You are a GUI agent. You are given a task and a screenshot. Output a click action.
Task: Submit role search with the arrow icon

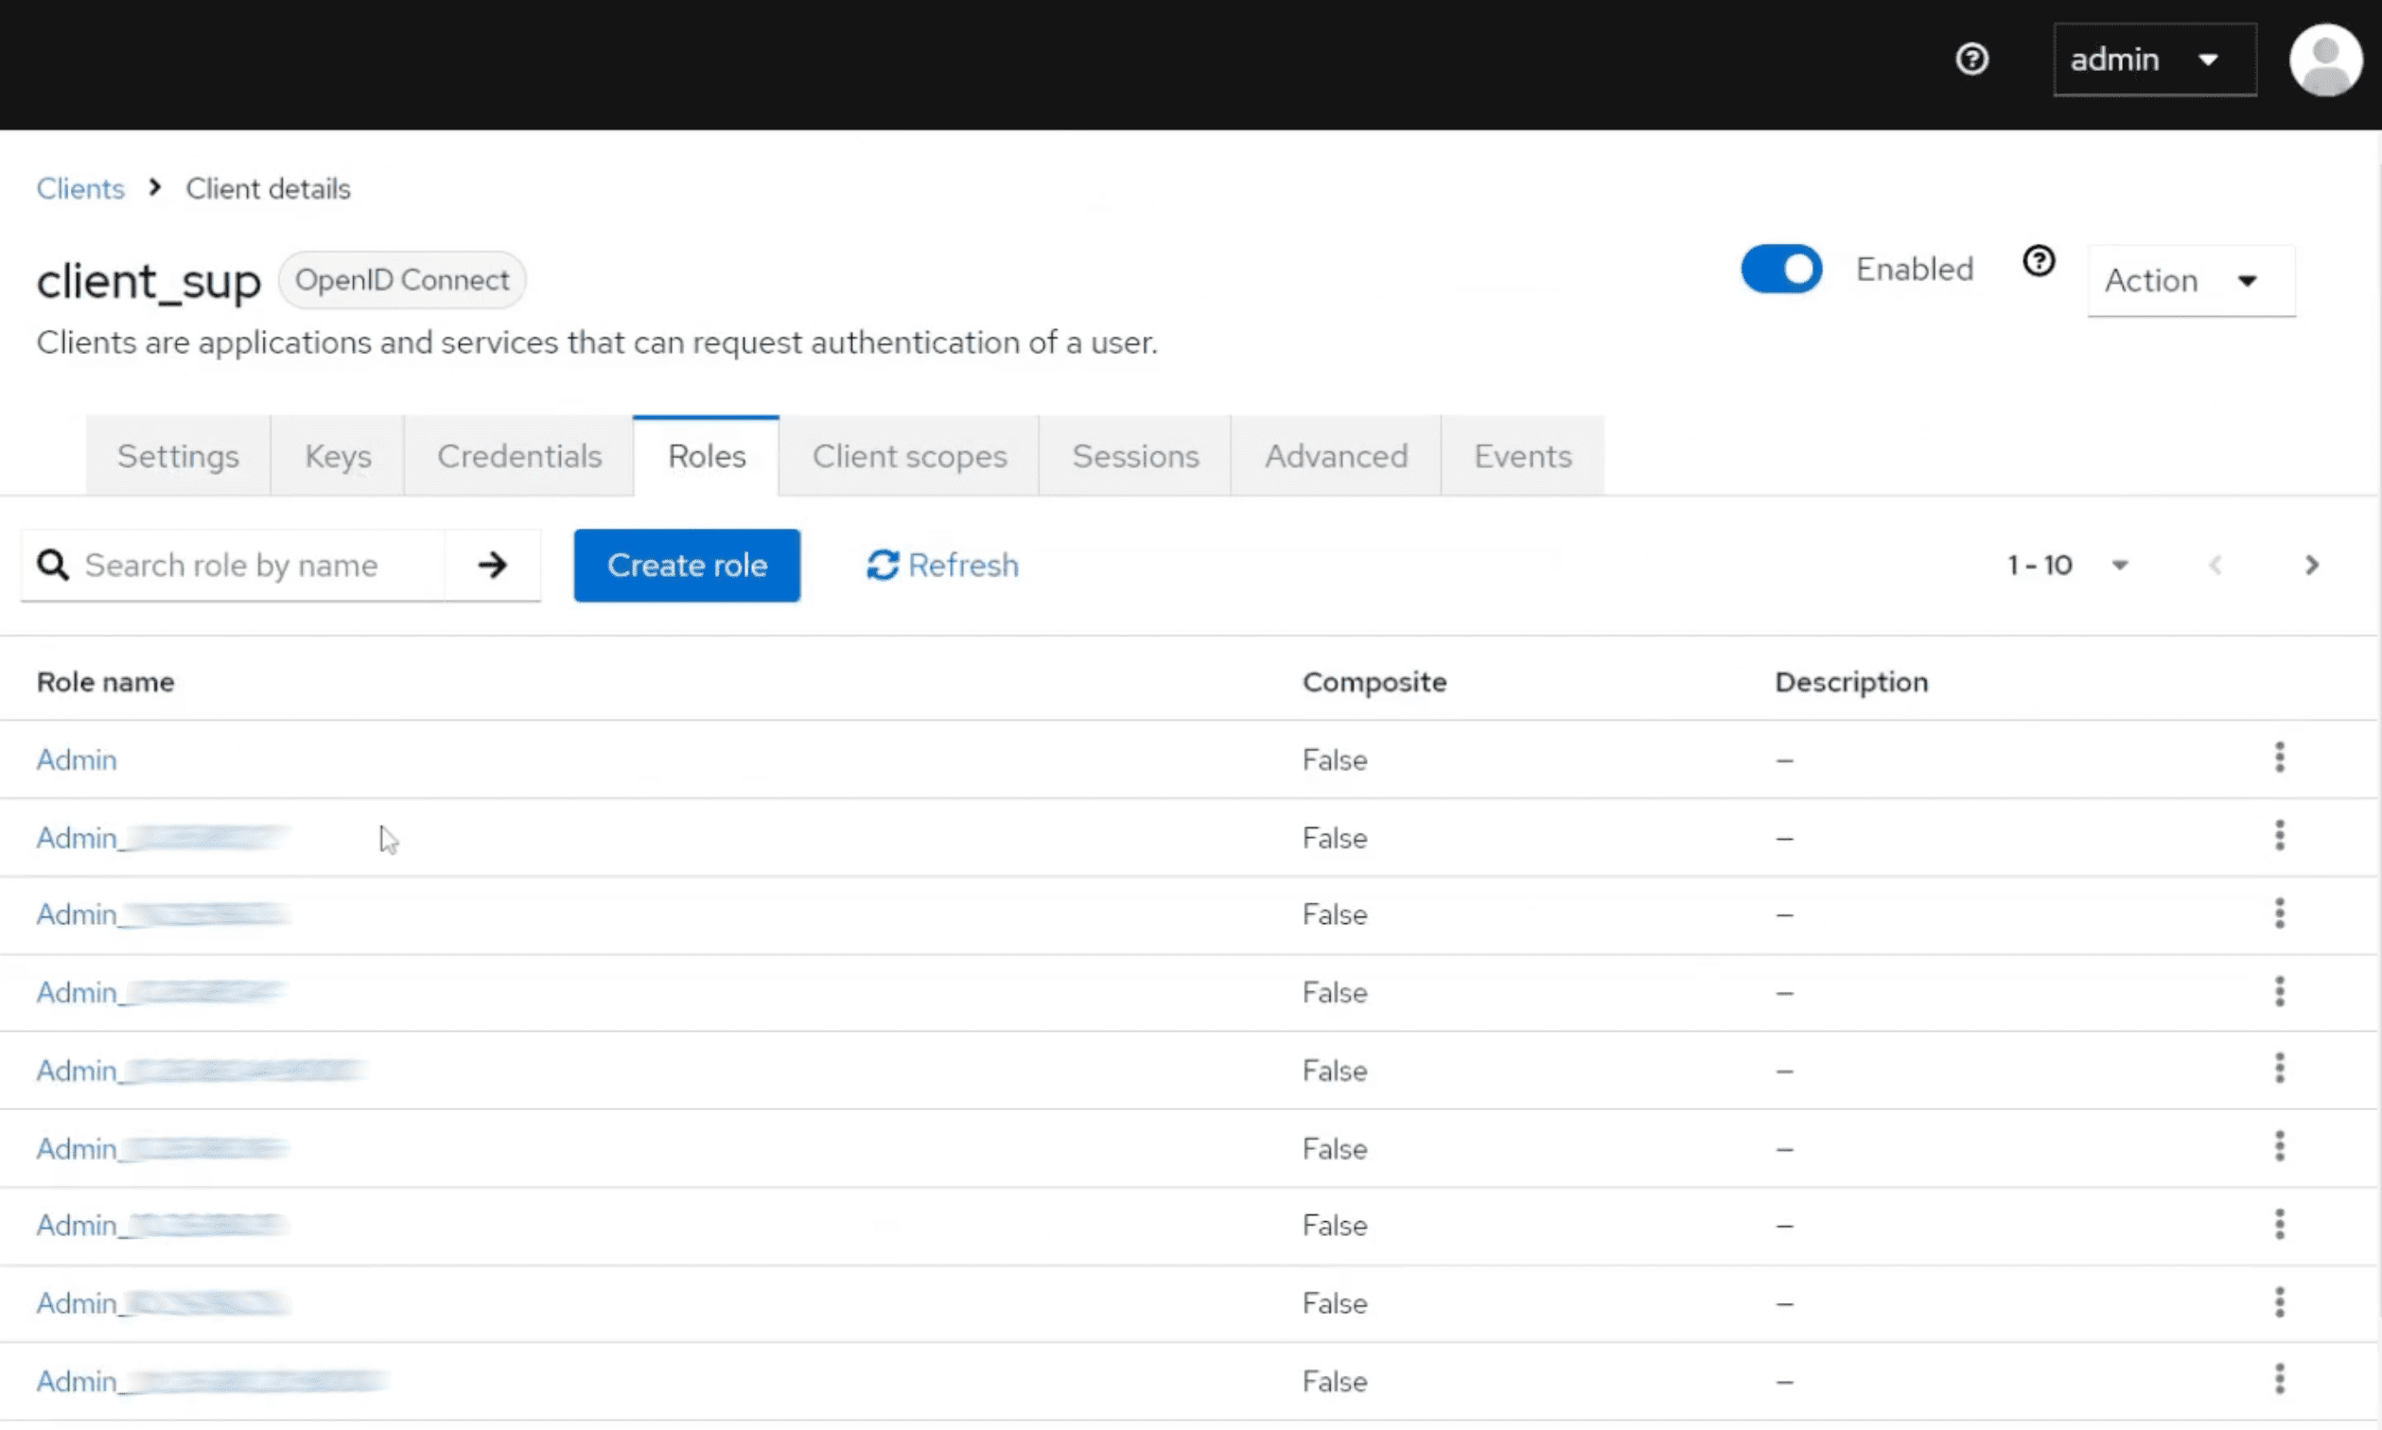[493, 565]
